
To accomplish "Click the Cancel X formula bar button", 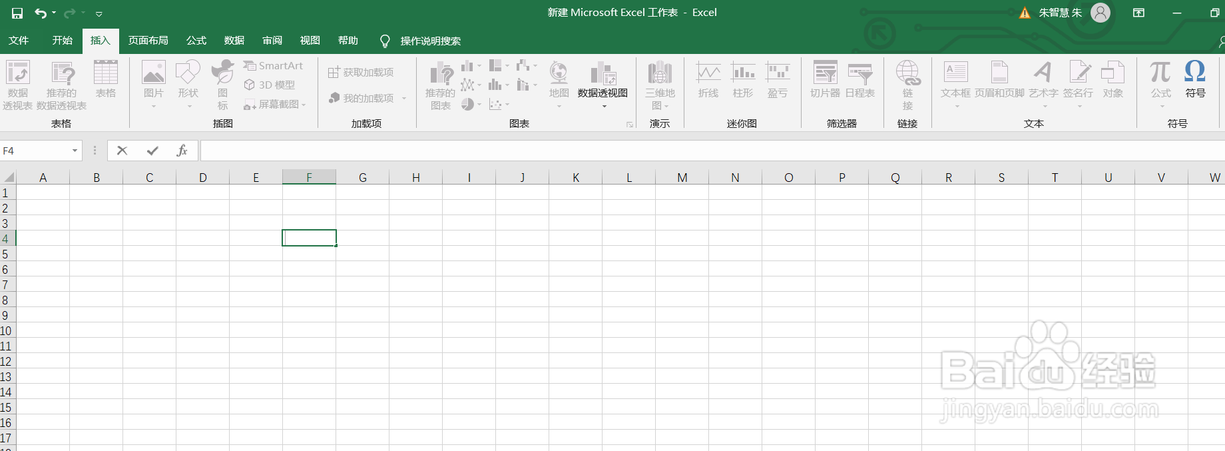I will (122, 151).
